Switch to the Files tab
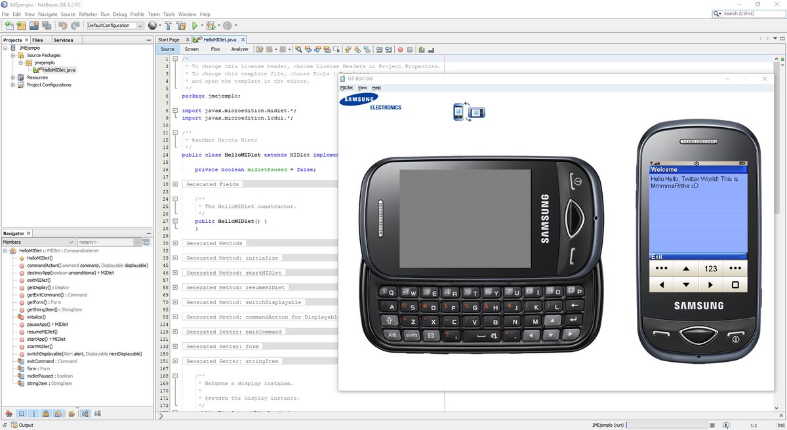The image size is (787, 430). (37, 40)
